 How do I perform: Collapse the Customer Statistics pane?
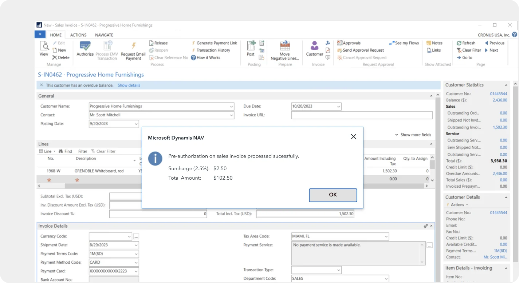[506, 85]
